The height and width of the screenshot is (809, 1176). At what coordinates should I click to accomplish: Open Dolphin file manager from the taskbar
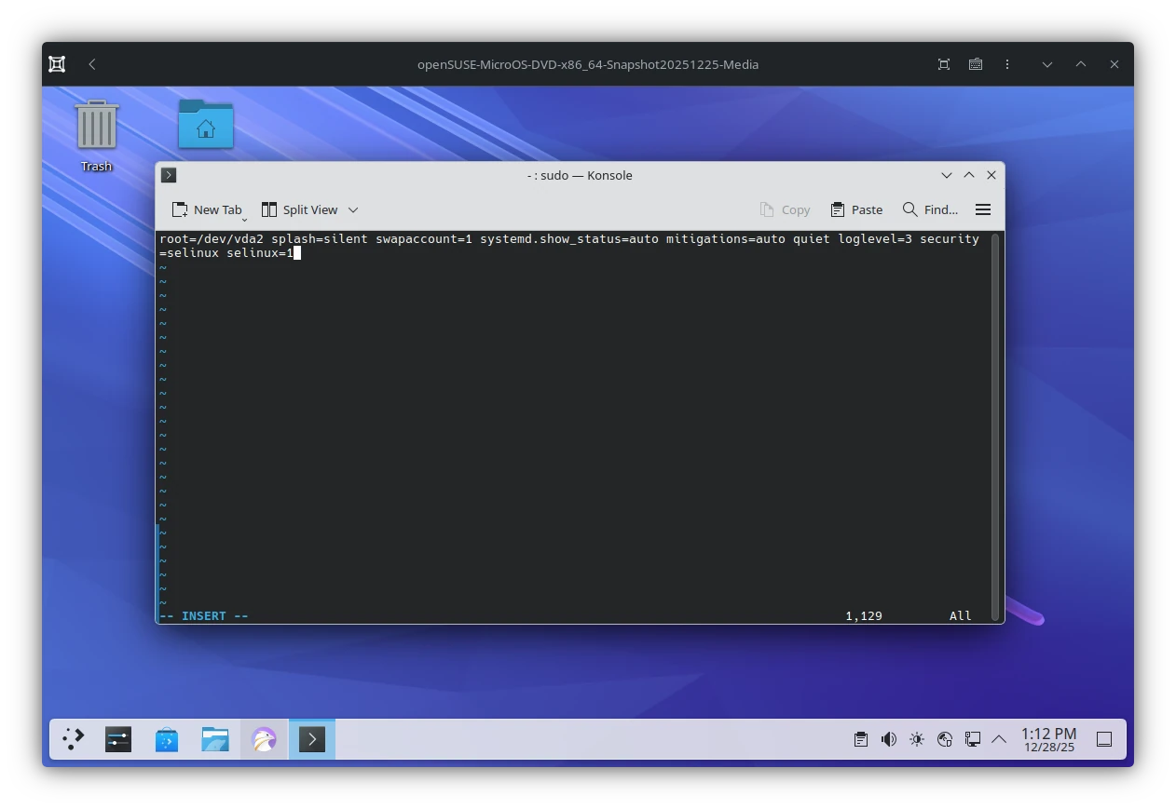tap(215, 739)
